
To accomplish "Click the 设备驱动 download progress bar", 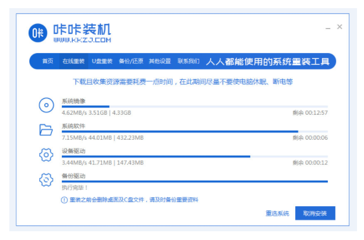I will click(x=194, y=156).
